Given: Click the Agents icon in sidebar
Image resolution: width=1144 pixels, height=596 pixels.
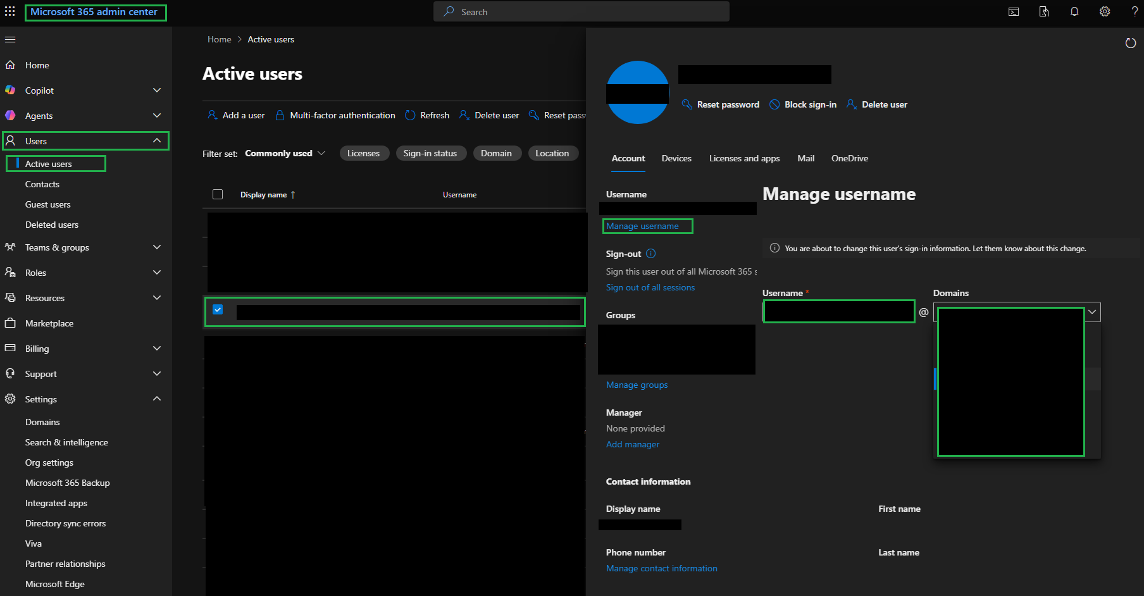Looking at the screenshot, I should tap(10, 116).
